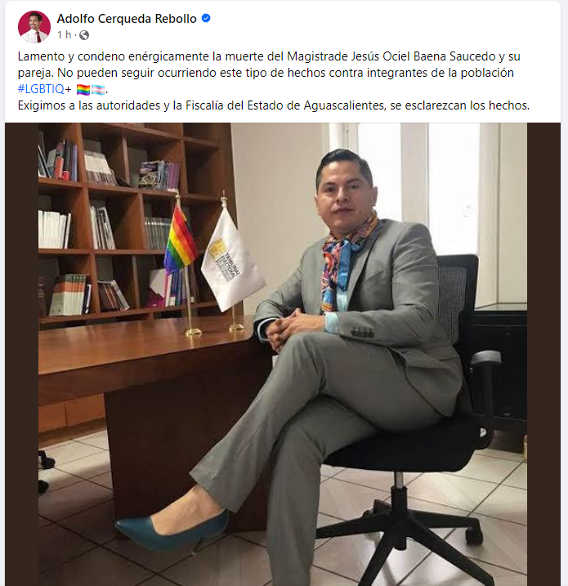Open Adolfo Cerqueda Rebollo's profile picture
The image size is (568, 586).
(34, 26)
